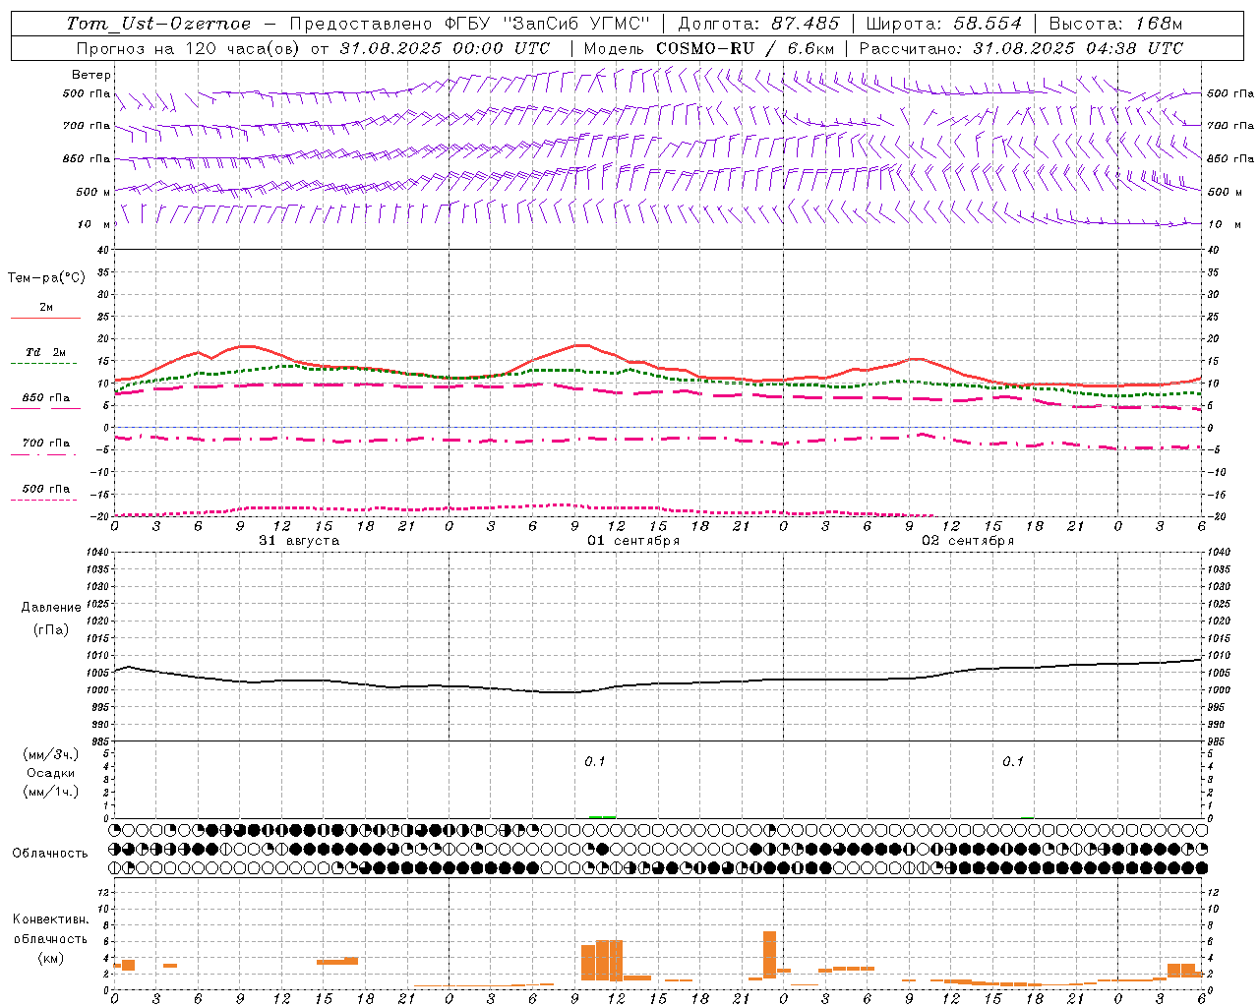The width and height of the screenshot is (1259, 1007).
Task: Click the green precipitation bar on 01 сентября
Action: (x=602, y=816)
